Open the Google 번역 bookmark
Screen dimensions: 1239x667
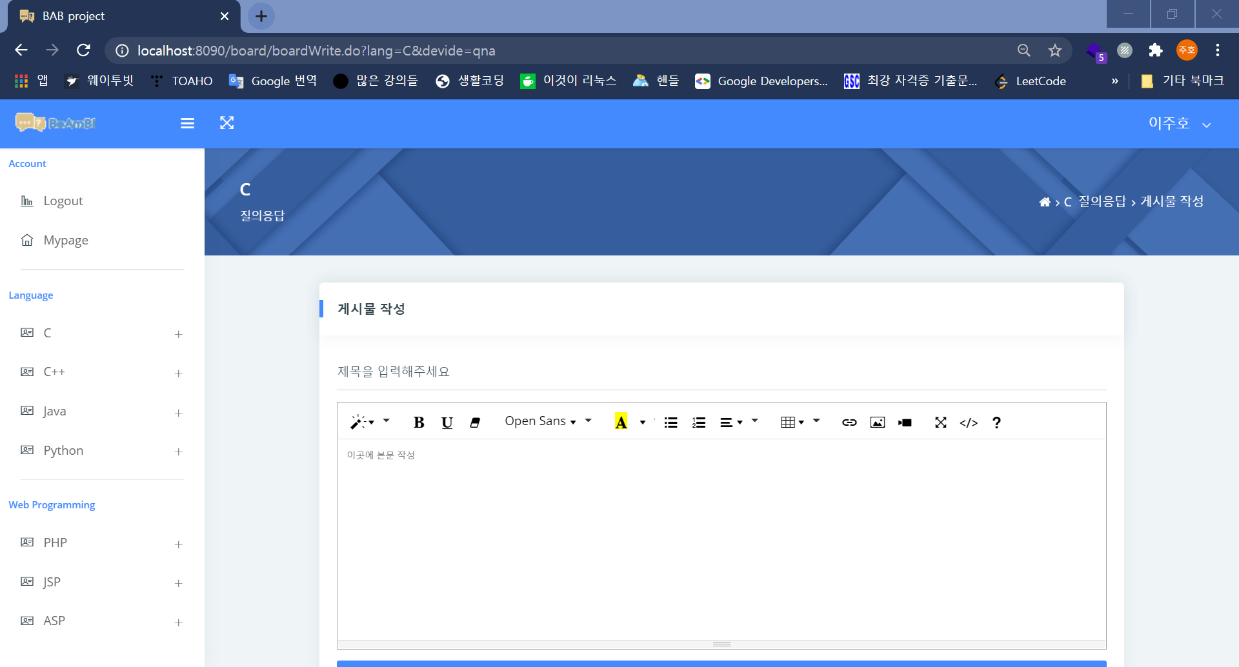(x=273, y=81)
